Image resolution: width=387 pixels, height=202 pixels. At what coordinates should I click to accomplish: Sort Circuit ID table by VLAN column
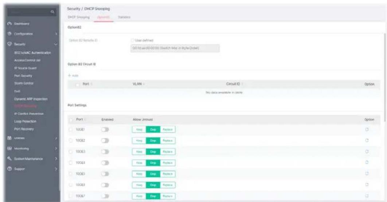pyautogui.click(x=144, y=84)
